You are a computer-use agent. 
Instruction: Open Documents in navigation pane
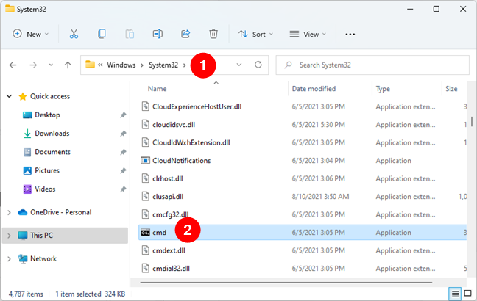click(x=52, y=152)
